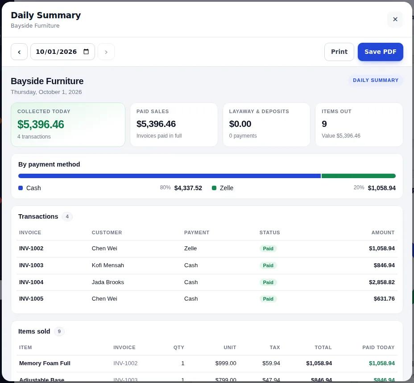Screen dimensions: 414x383
Task: Open invoice INV-1003 in Transactions
Action: click(x=31, y=265)
